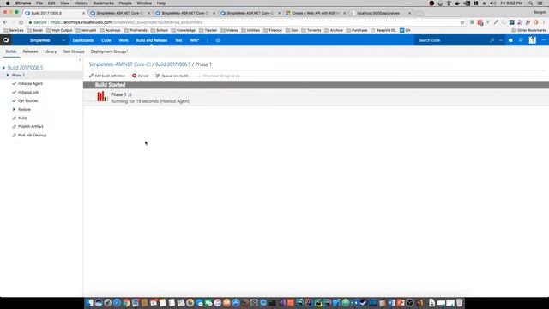Cancel the running build

click(x=141, y=76)
